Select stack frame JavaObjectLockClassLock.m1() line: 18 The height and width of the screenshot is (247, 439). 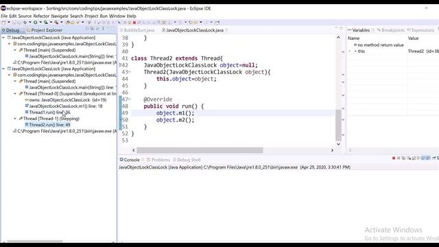pyautogui.click(x=64, y=106)
